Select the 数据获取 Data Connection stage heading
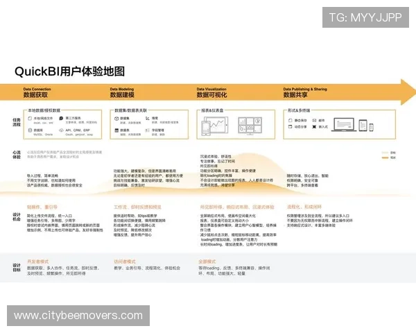416x333 pixels. click(37, 92)
